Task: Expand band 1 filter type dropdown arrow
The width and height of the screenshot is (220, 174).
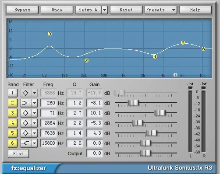Action: click(x=34, y=93)
